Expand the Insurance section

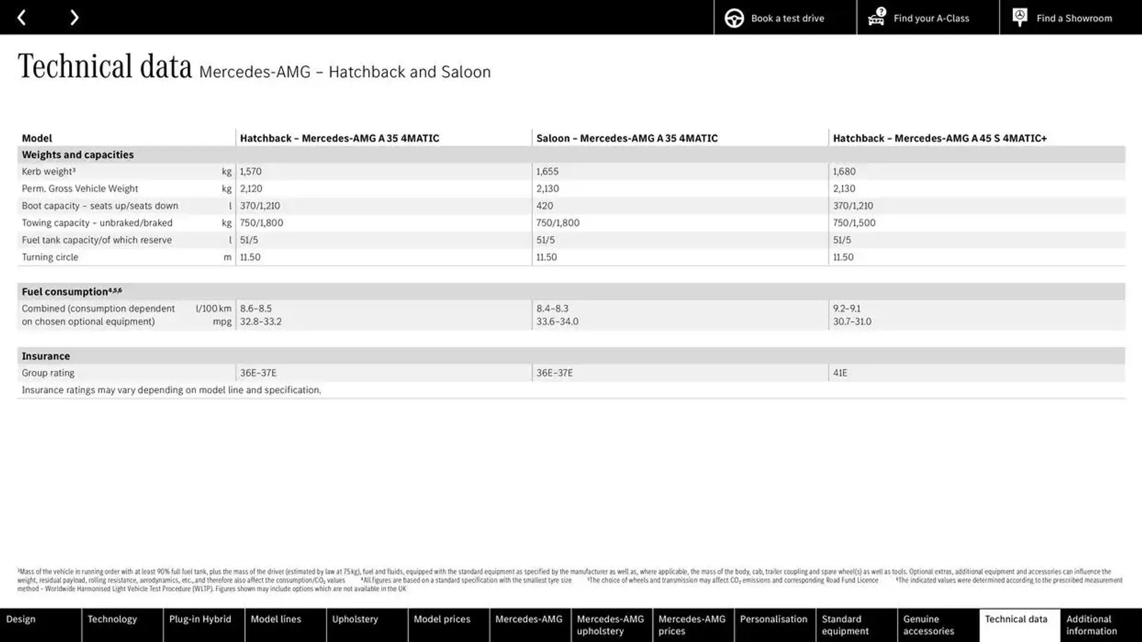(45, 355)
